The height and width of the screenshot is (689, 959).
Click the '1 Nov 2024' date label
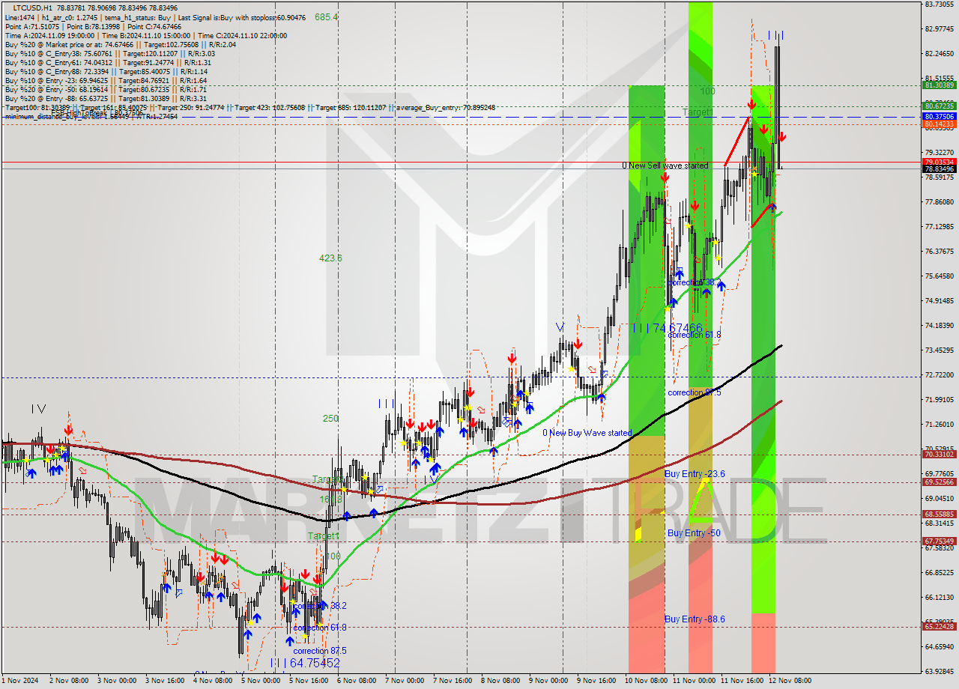pyautogui.click(x=19, y=681)
